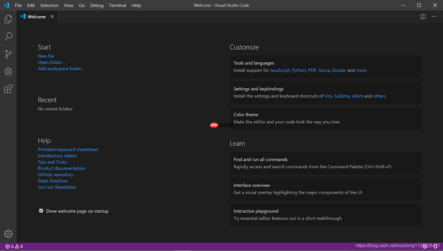Open the Search view icon
This screenshot has height=251, width=443.
click(8, 37)
